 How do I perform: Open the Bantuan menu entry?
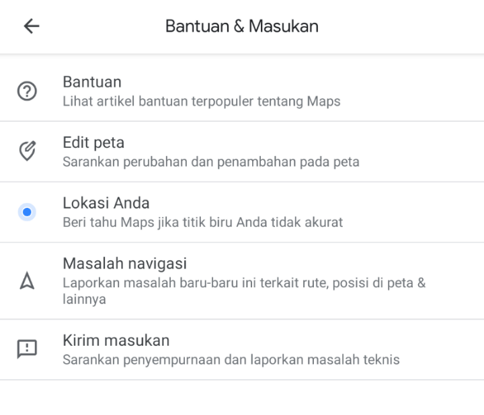pos(92,82)
